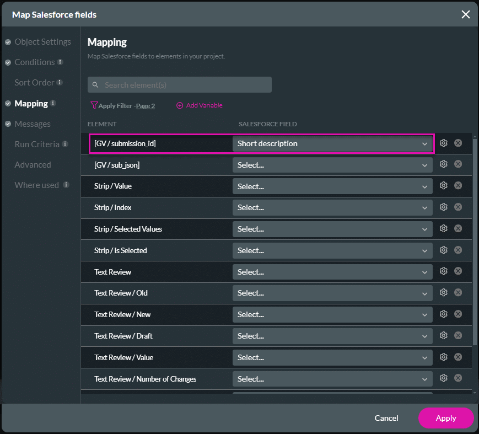This screenshot has height=434, width=479.
Task: Remove the Text Review mapping row
Action: pyautogui.click(x=458, y=271)
